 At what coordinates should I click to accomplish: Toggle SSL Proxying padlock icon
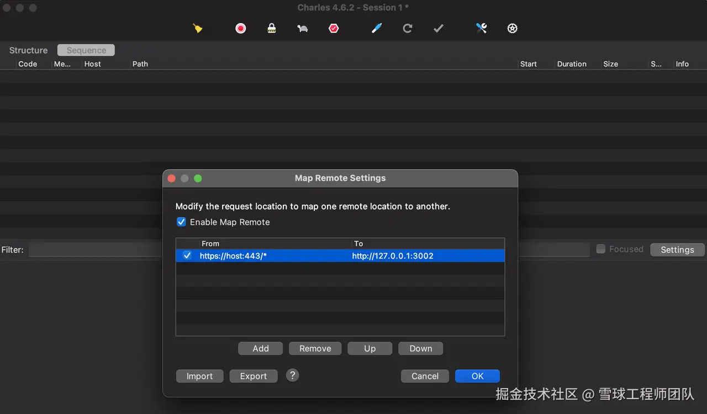coord(272,28)
